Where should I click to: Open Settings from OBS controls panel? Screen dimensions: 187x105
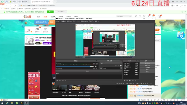[147, 70]
